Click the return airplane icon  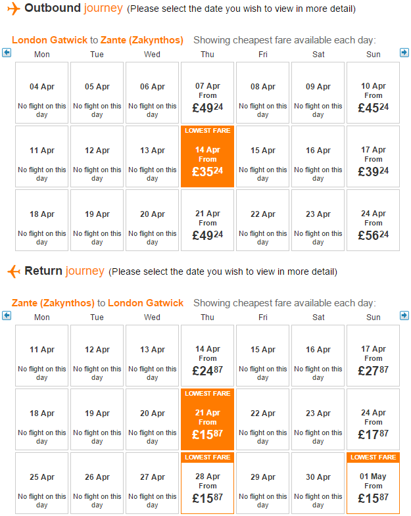14,271
